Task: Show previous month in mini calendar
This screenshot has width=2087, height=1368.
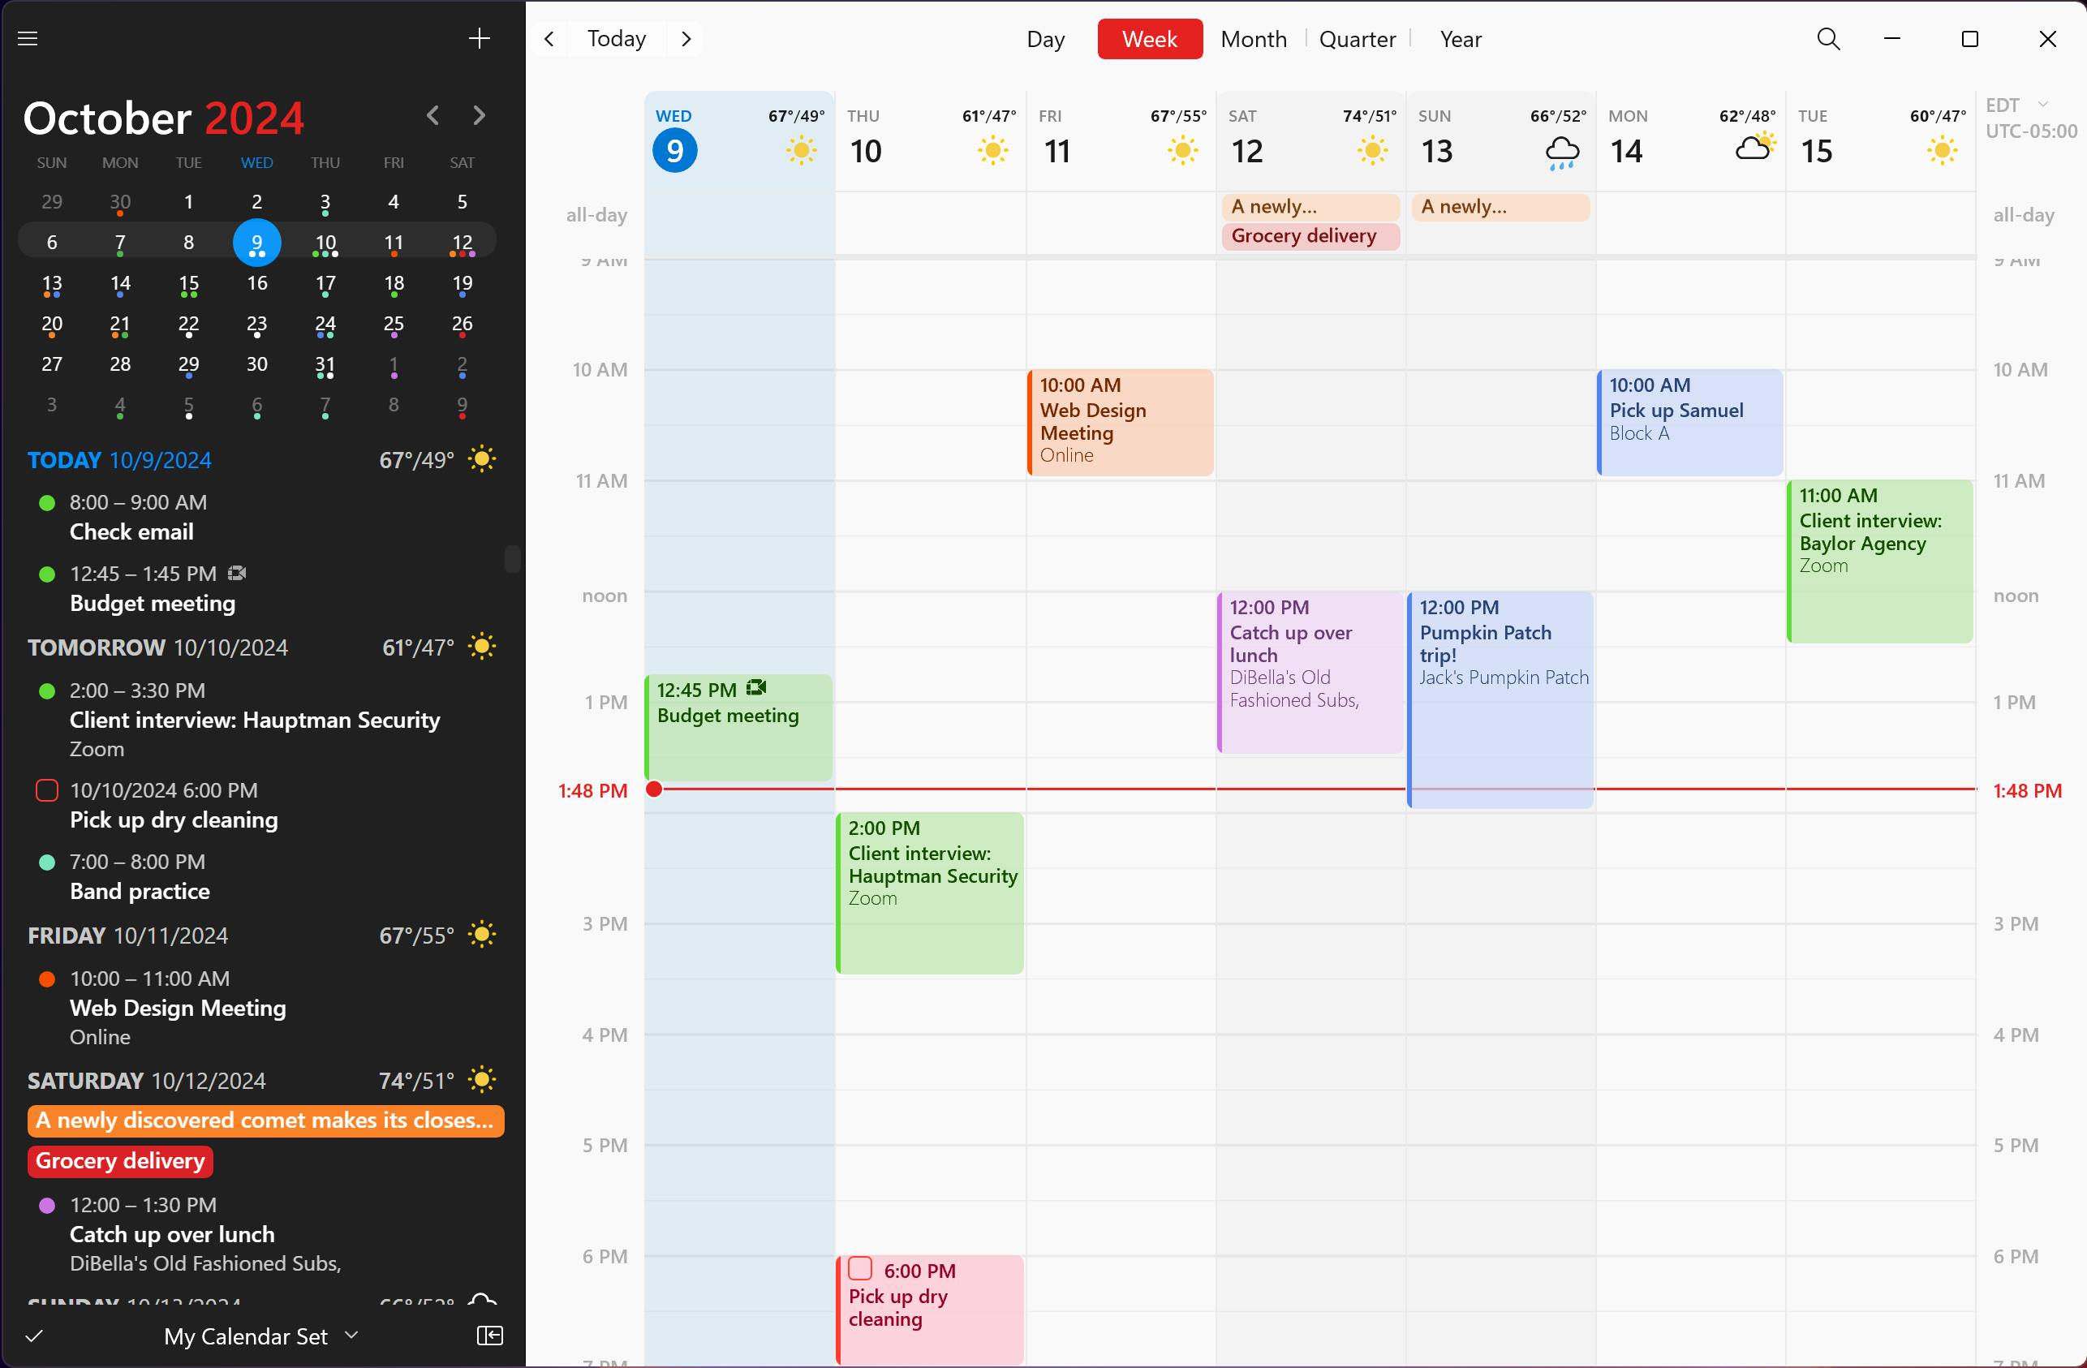Action: tap(433, 115)
